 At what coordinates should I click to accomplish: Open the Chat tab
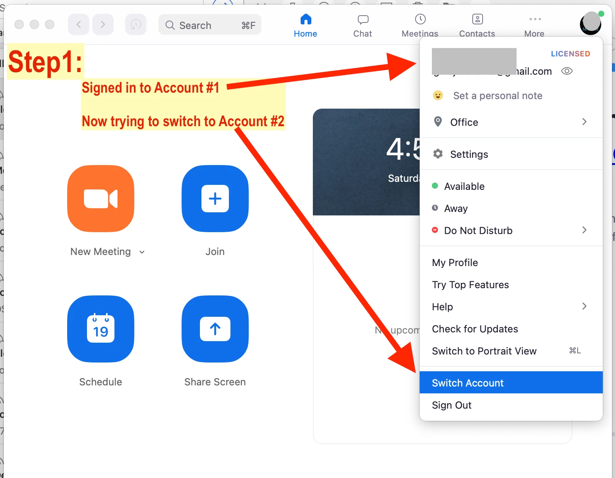(363, 26)
